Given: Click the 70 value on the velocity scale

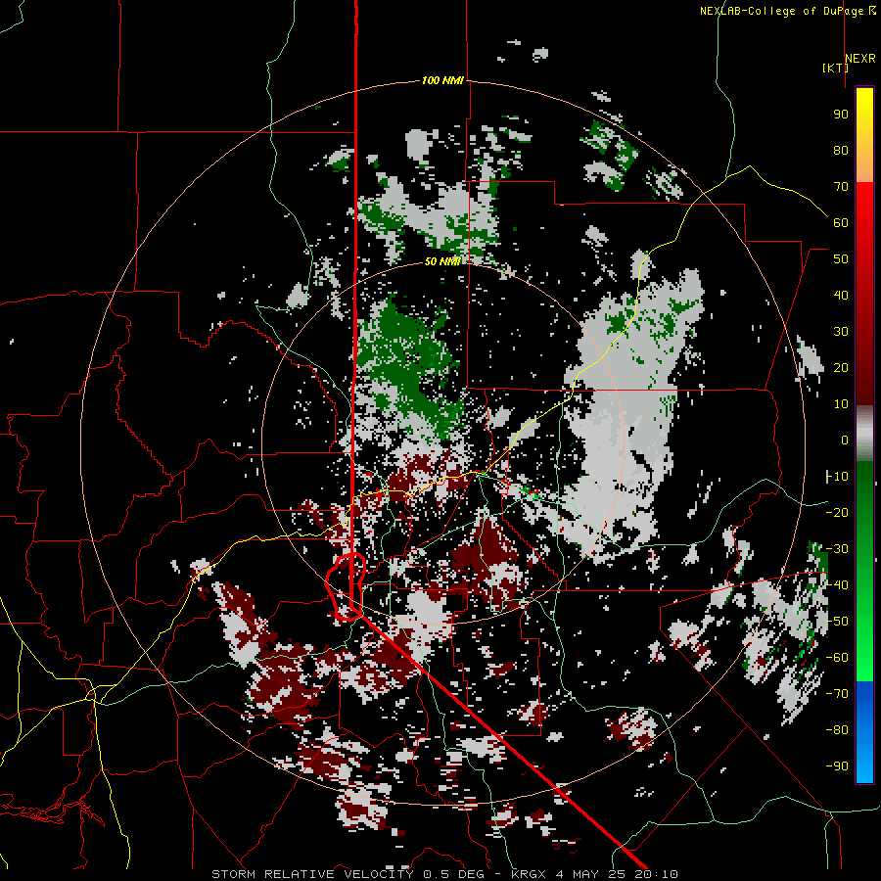Looking at the screenshot, I should [x=841, y=187].
